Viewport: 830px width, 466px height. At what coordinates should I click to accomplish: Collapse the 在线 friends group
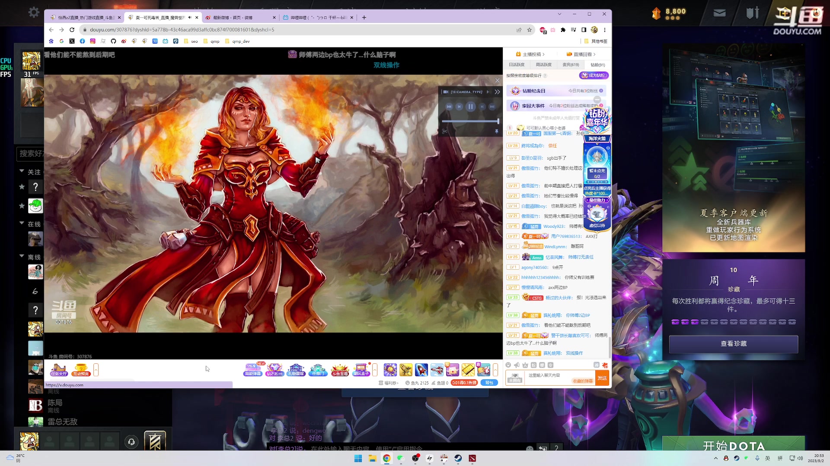[x=22, y=224]
